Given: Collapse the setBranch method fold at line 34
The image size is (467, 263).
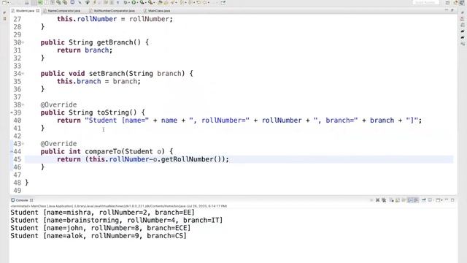Looking at the screenshot, I should 23,73.
